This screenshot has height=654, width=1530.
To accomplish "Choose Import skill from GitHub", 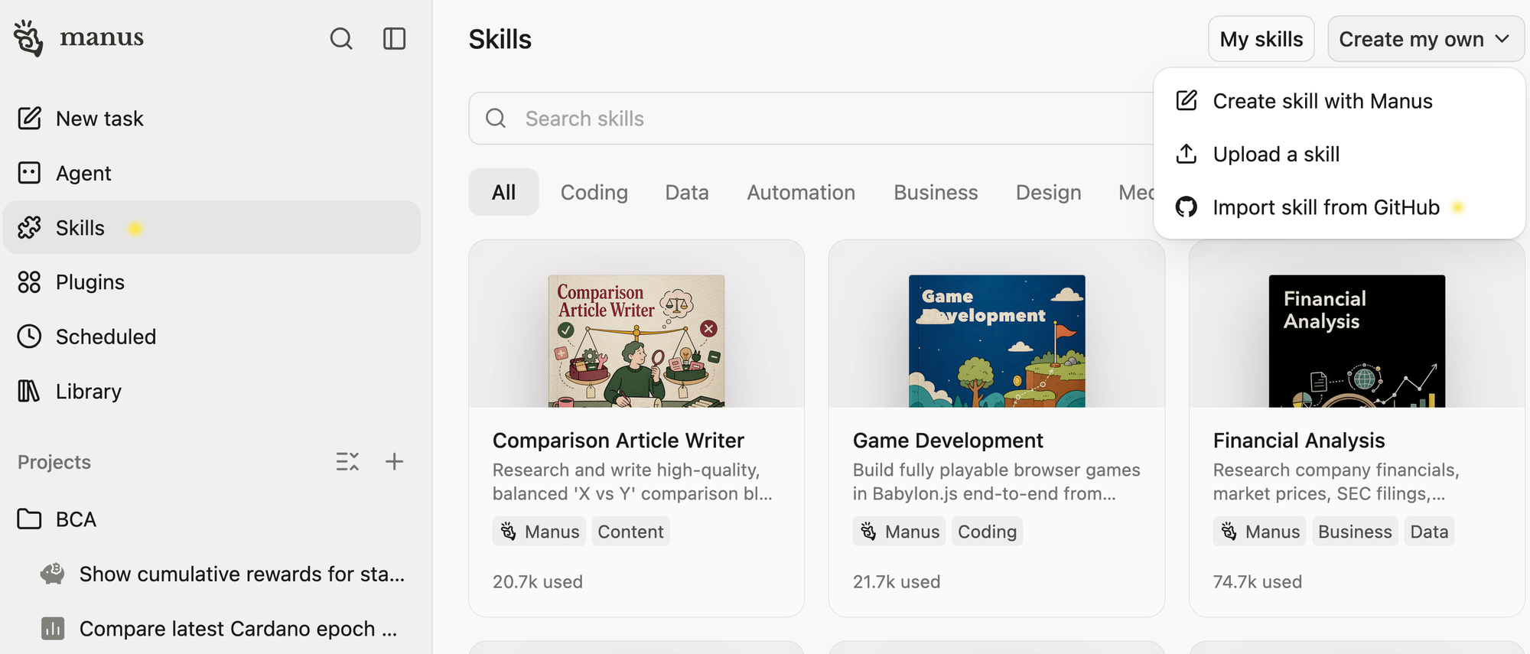I will (1340, 207).
